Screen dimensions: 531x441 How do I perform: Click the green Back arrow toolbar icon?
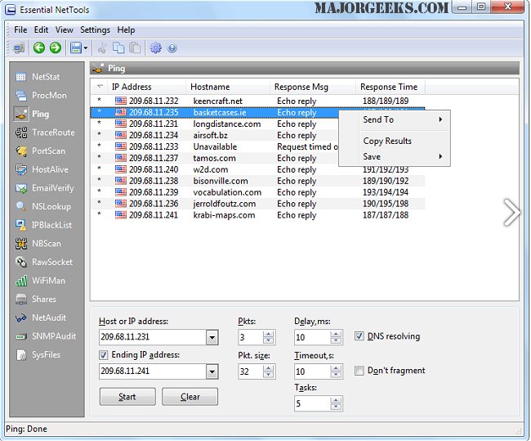[39, 47]
